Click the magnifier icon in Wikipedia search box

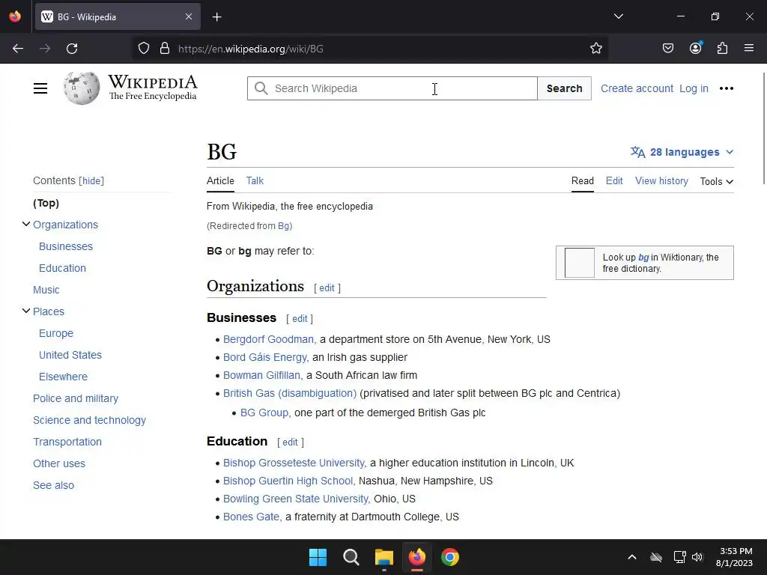coord(261,88)
